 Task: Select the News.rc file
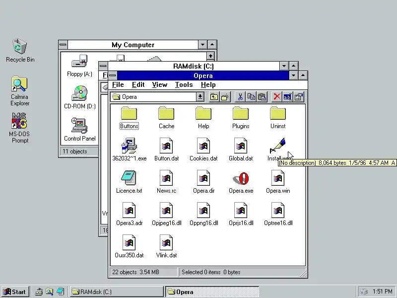166,182
